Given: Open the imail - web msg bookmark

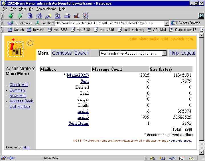Looking at the screenshot, I should (x=131, y=30).
